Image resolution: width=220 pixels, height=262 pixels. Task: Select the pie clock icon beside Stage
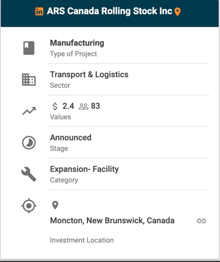[x=29, y=143]
